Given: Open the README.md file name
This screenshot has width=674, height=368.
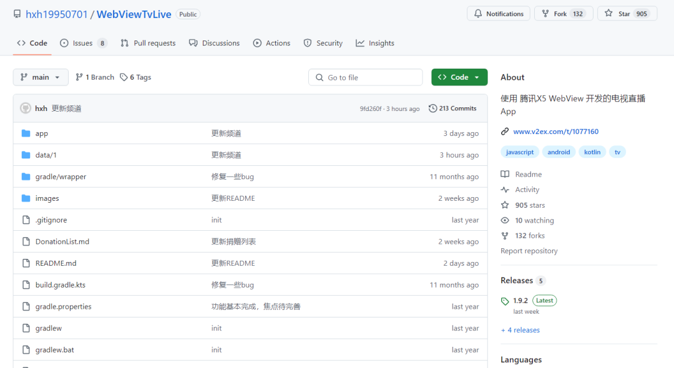Looking at the screenshot, I should [56, 263].
